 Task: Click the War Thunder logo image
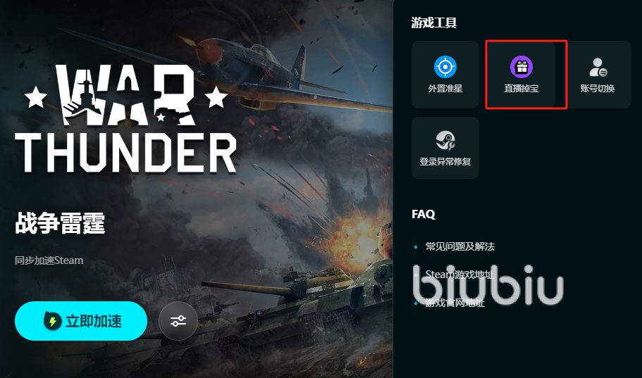125,119
